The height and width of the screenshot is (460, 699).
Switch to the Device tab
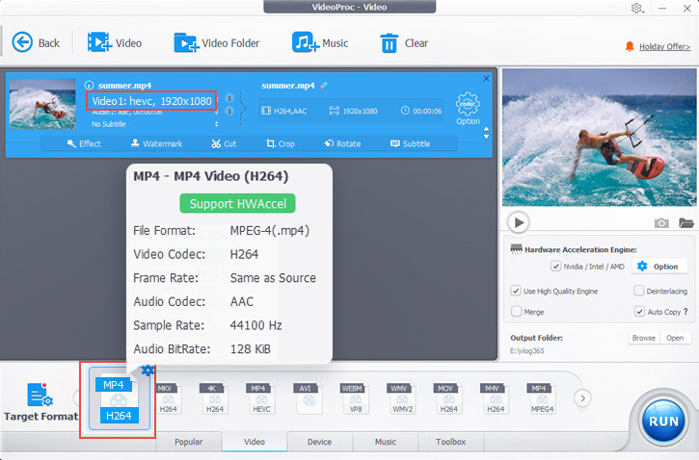[320, 442]
